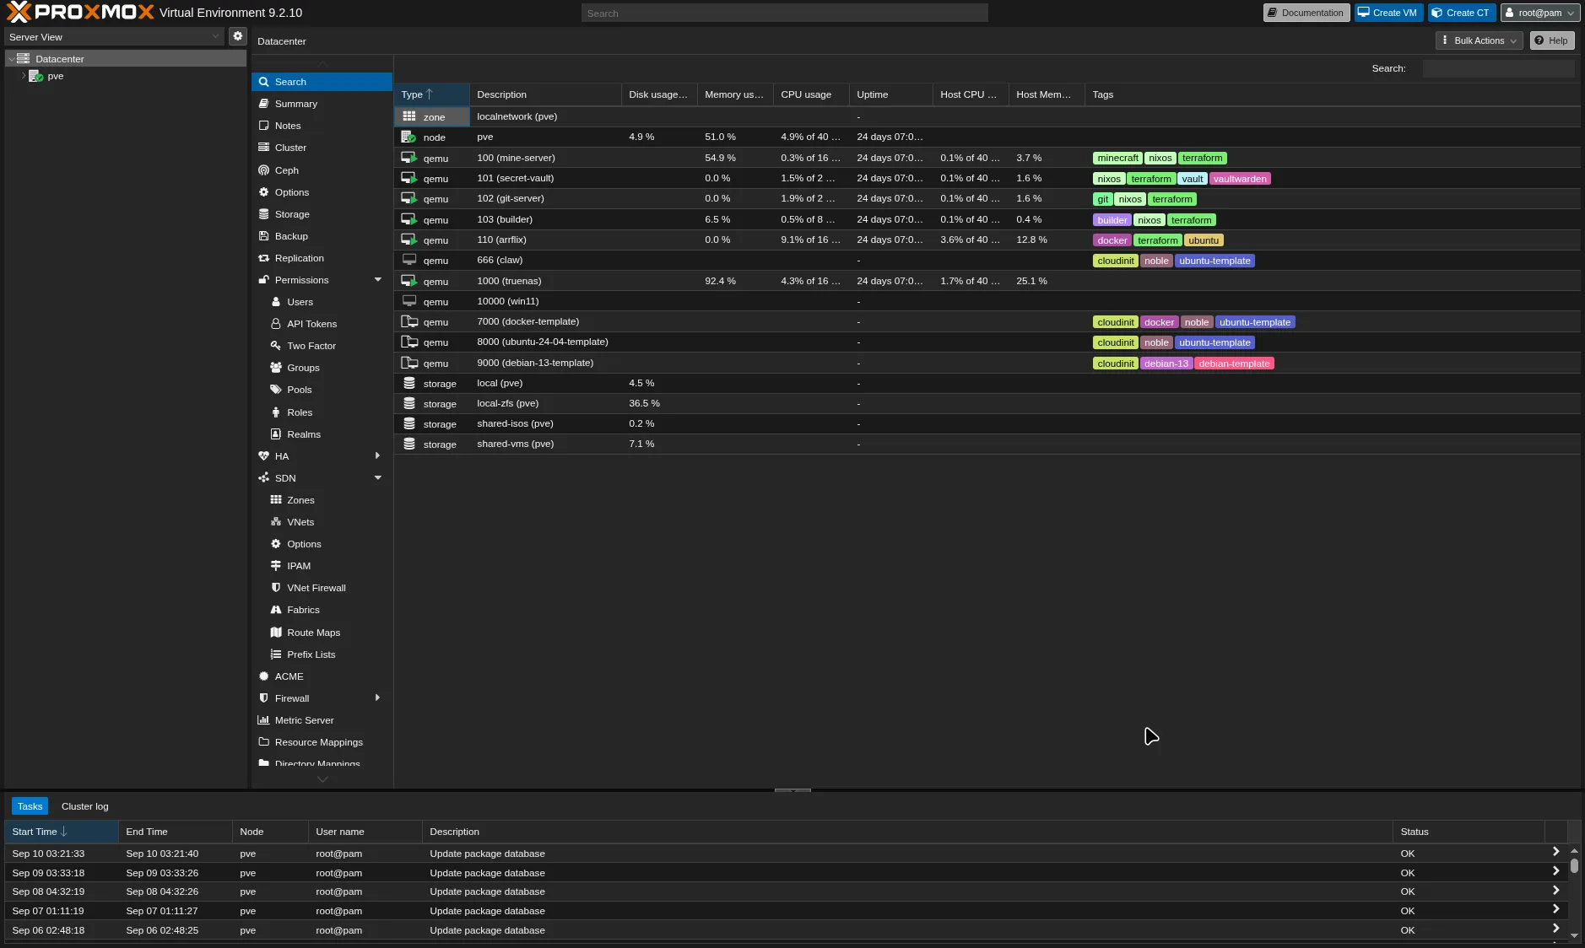Click the Pools tags icon
The image size is (1585, 948).
point(276,390)
